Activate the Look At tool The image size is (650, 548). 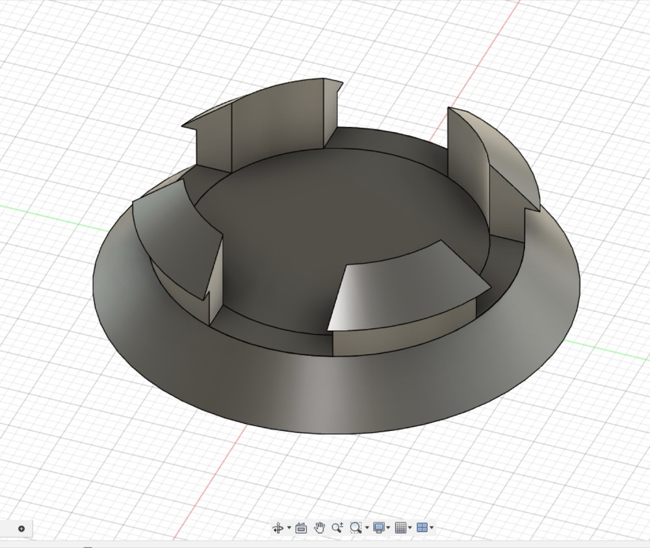[301, 528]
